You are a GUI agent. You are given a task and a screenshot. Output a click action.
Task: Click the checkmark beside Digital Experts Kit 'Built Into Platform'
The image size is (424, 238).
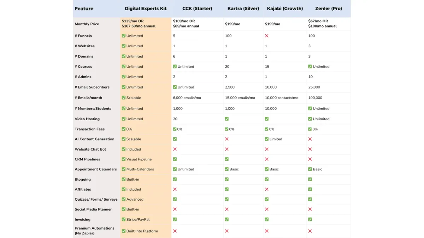click(x=124, y=231)
